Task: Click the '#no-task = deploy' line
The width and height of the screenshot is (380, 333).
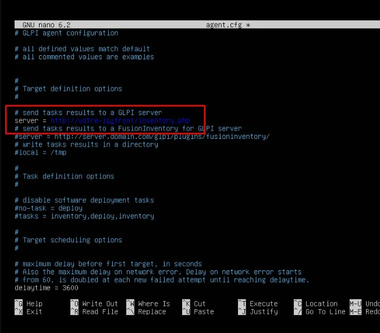Action: 49,208
